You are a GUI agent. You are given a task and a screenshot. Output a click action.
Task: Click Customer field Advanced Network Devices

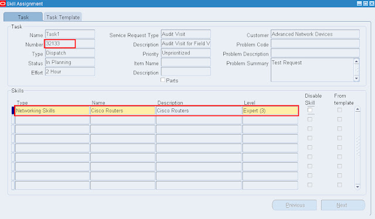[315, 34]
